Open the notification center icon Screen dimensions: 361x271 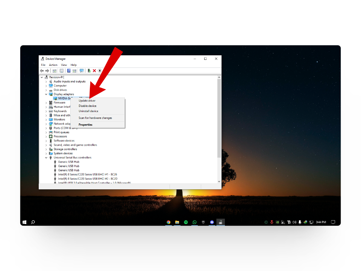point(333,222)
